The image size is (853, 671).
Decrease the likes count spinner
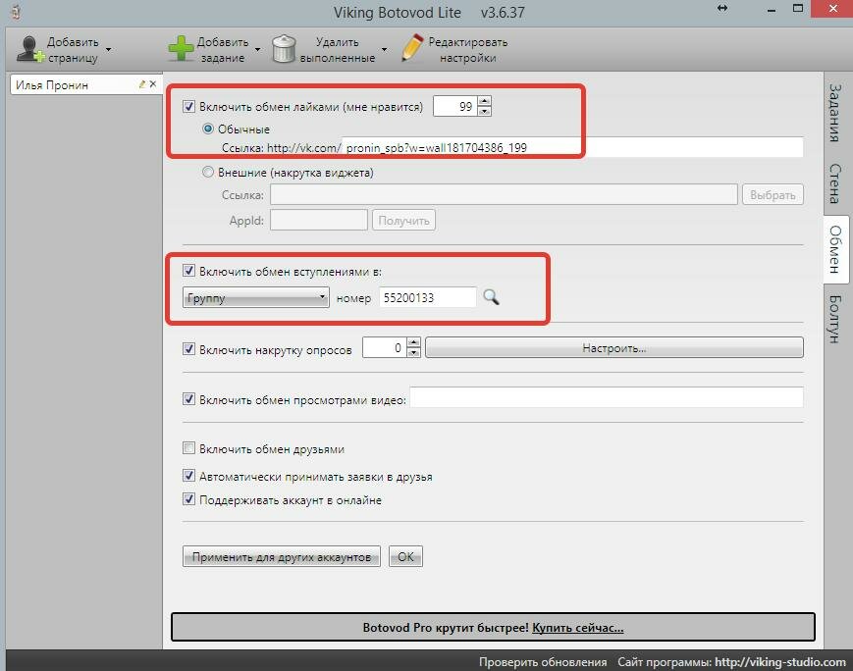(x=484, y=111)
